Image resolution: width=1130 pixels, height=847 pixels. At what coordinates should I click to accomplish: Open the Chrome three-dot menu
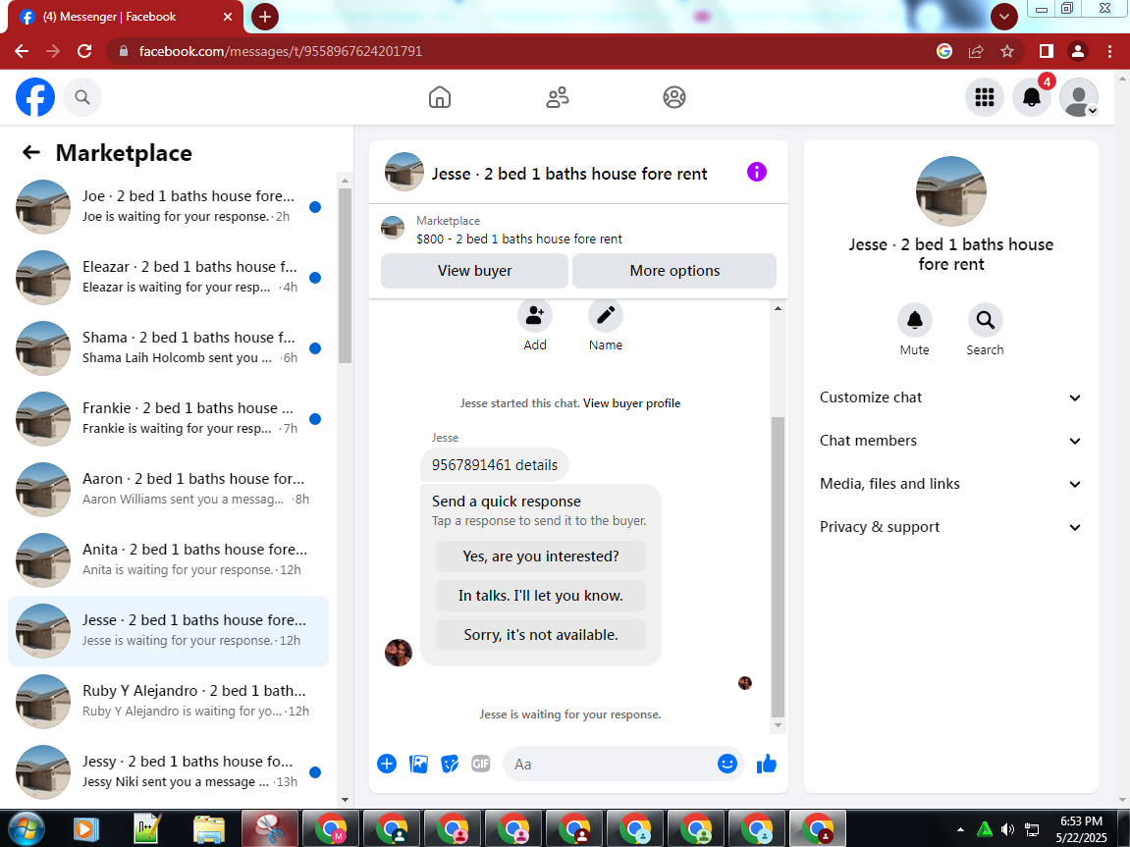click(x=1109, y=51)
